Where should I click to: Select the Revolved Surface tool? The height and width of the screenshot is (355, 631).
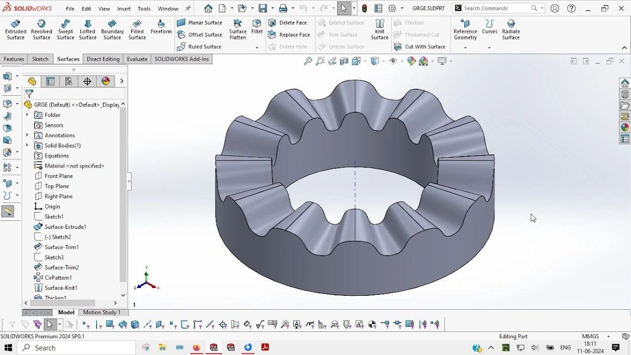click(x=41, y=30)
